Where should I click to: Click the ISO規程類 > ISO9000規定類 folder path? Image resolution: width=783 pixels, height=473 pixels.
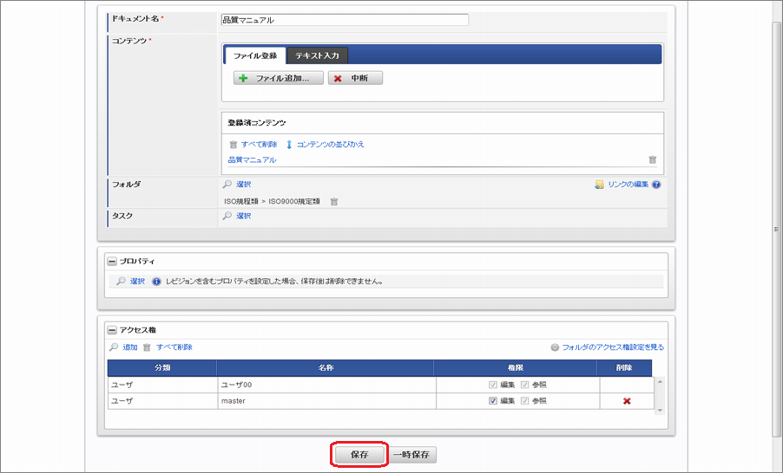point(273,201)
